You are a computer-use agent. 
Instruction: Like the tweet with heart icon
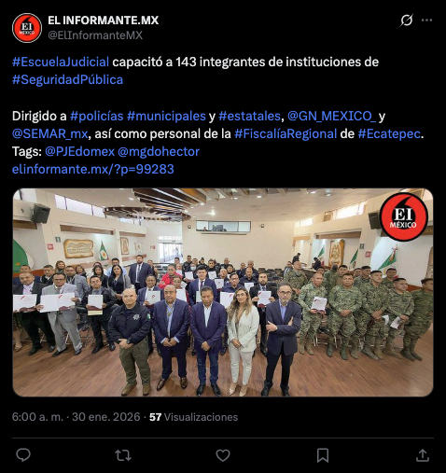tap(223, 455)
